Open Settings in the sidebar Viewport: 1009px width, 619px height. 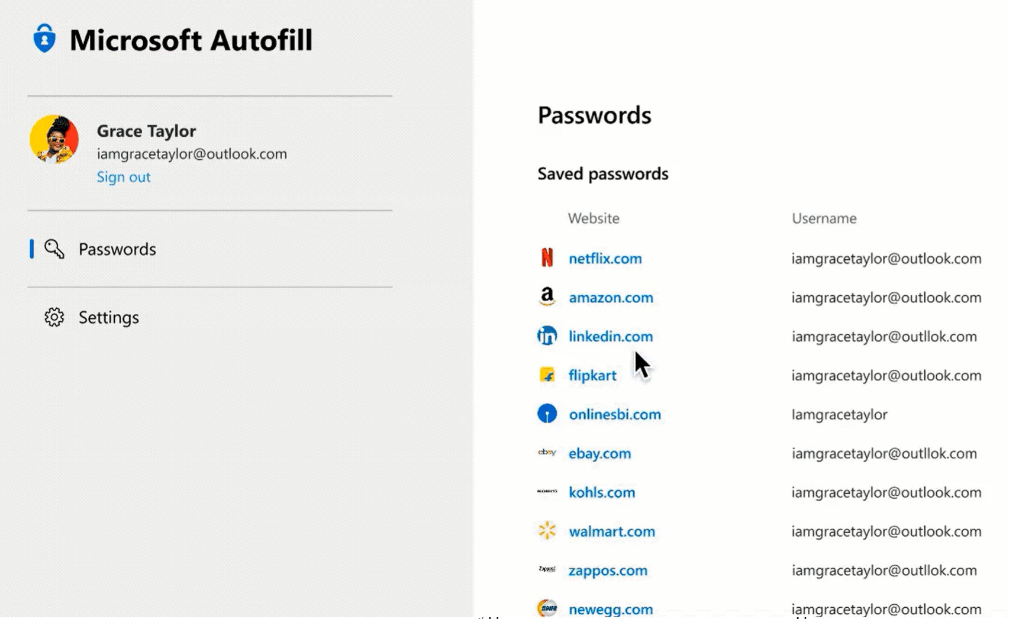pyautogui.click(x=108, y=318)
